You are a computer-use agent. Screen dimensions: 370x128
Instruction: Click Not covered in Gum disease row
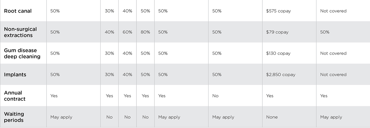click(333, 54)
